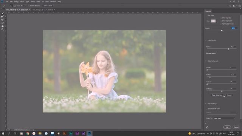Select the Quick Selection tool

[x=3, y=13]
